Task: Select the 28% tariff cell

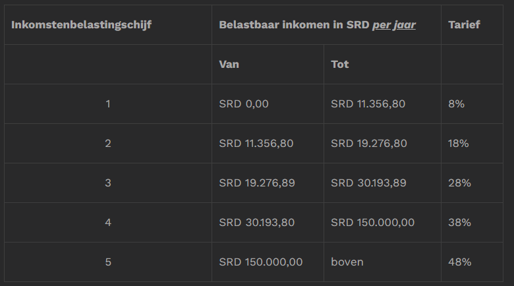Action: [459, 183]
